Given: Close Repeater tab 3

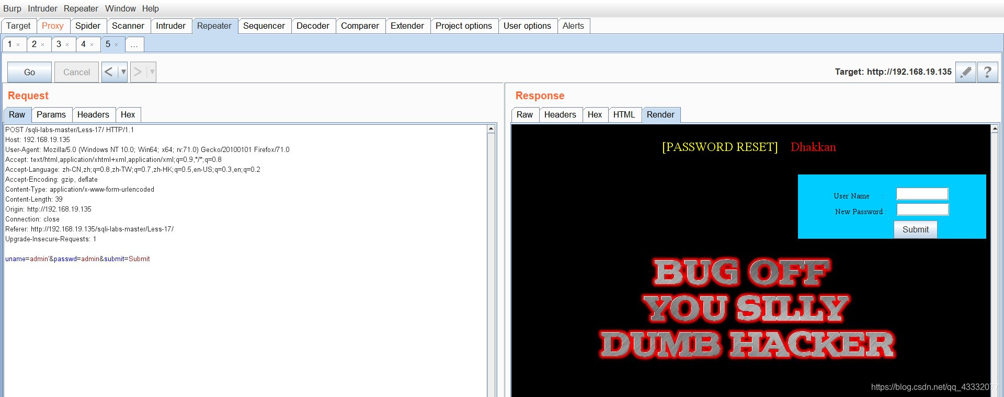Looking at the screenshot, I should (67, 45).
